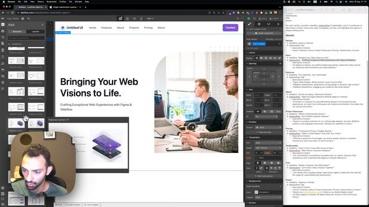Go back from Untitled UI layouts list
The width and height of the screenshot is (369, 207).
coord(9,44)
